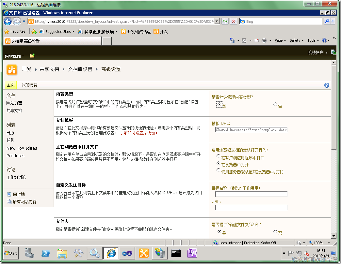Click the volume muted tray icon
Viewport: 341px width, 264px height.
[x=307, y=253]
